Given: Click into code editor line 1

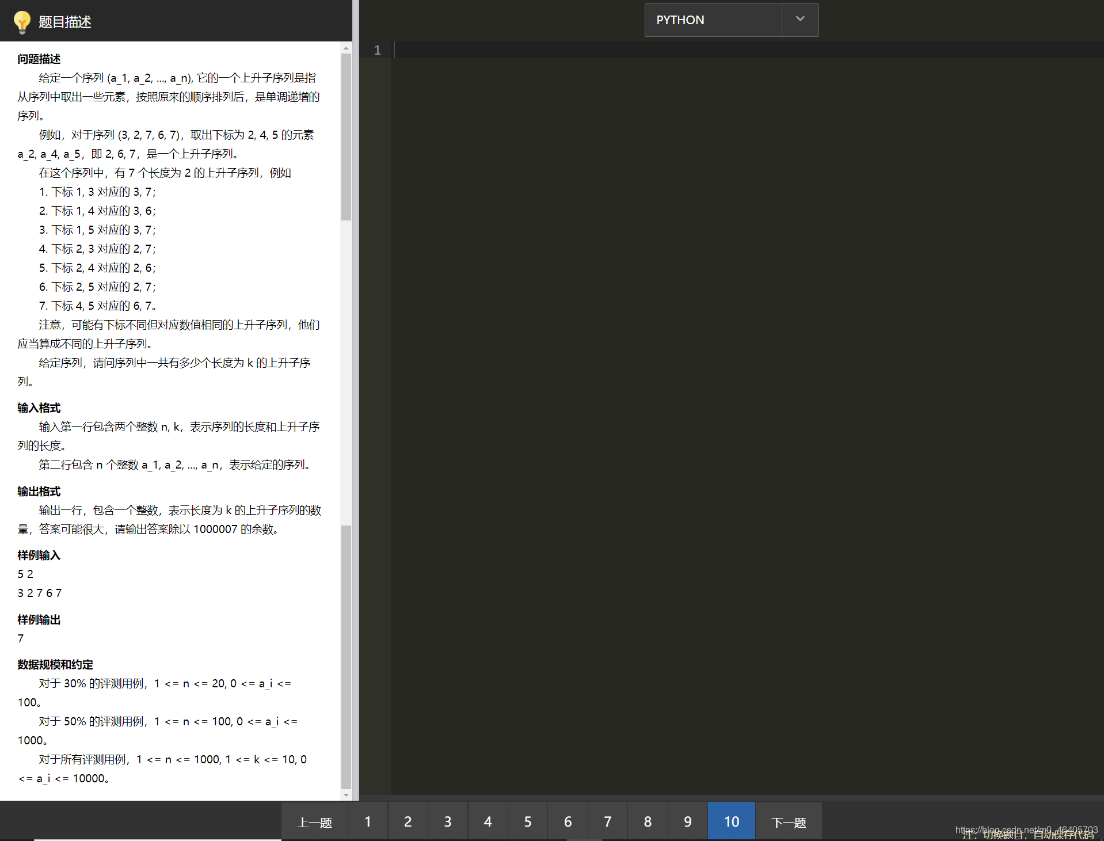Looking at the screenshot, I should coord(748,50).
